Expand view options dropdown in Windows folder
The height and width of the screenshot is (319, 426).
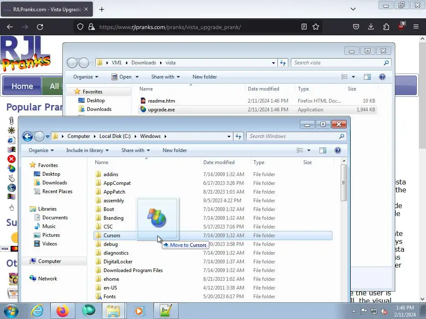[x=309, y=150]
